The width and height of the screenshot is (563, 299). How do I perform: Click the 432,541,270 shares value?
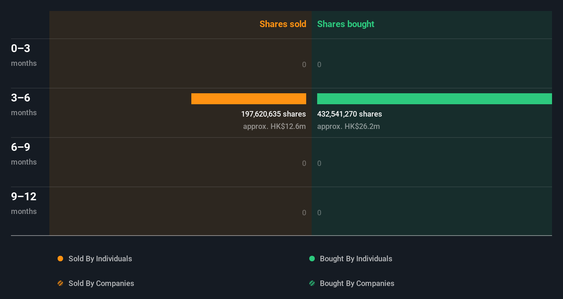tap(349, 114)
